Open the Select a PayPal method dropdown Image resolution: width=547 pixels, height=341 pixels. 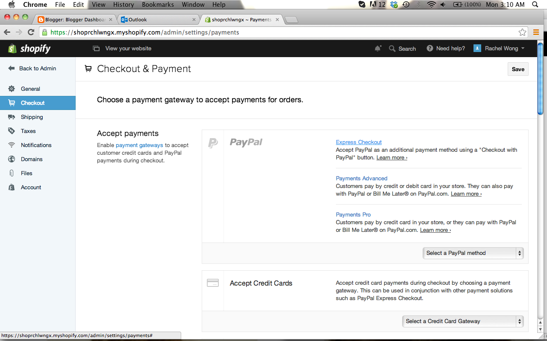473,253
